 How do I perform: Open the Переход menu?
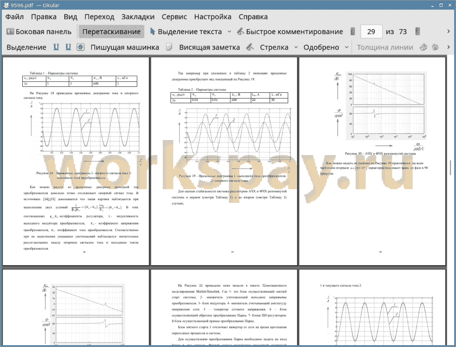(x=99, y=17)
